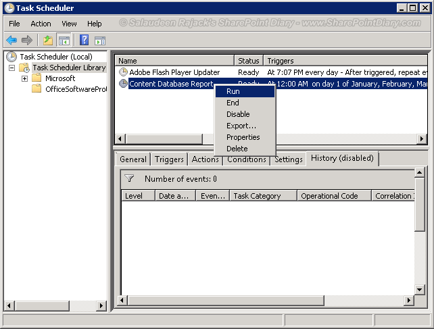Screen dimensions: 434x329
Task: Switch to the General tab
Action: click(x=133, y=159)
